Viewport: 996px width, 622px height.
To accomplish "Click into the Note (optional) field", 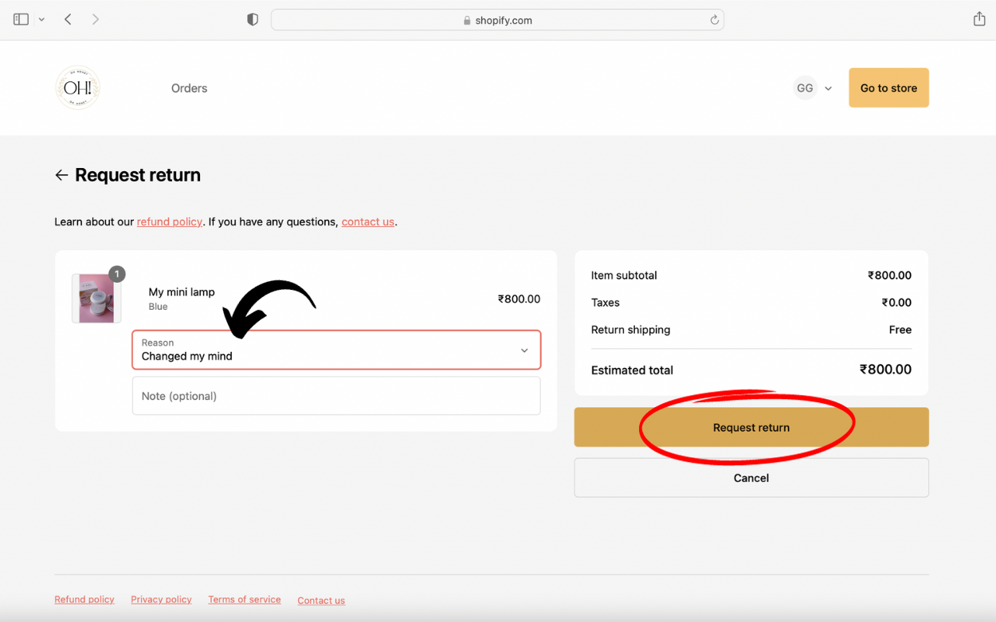I will coord(336,396).
